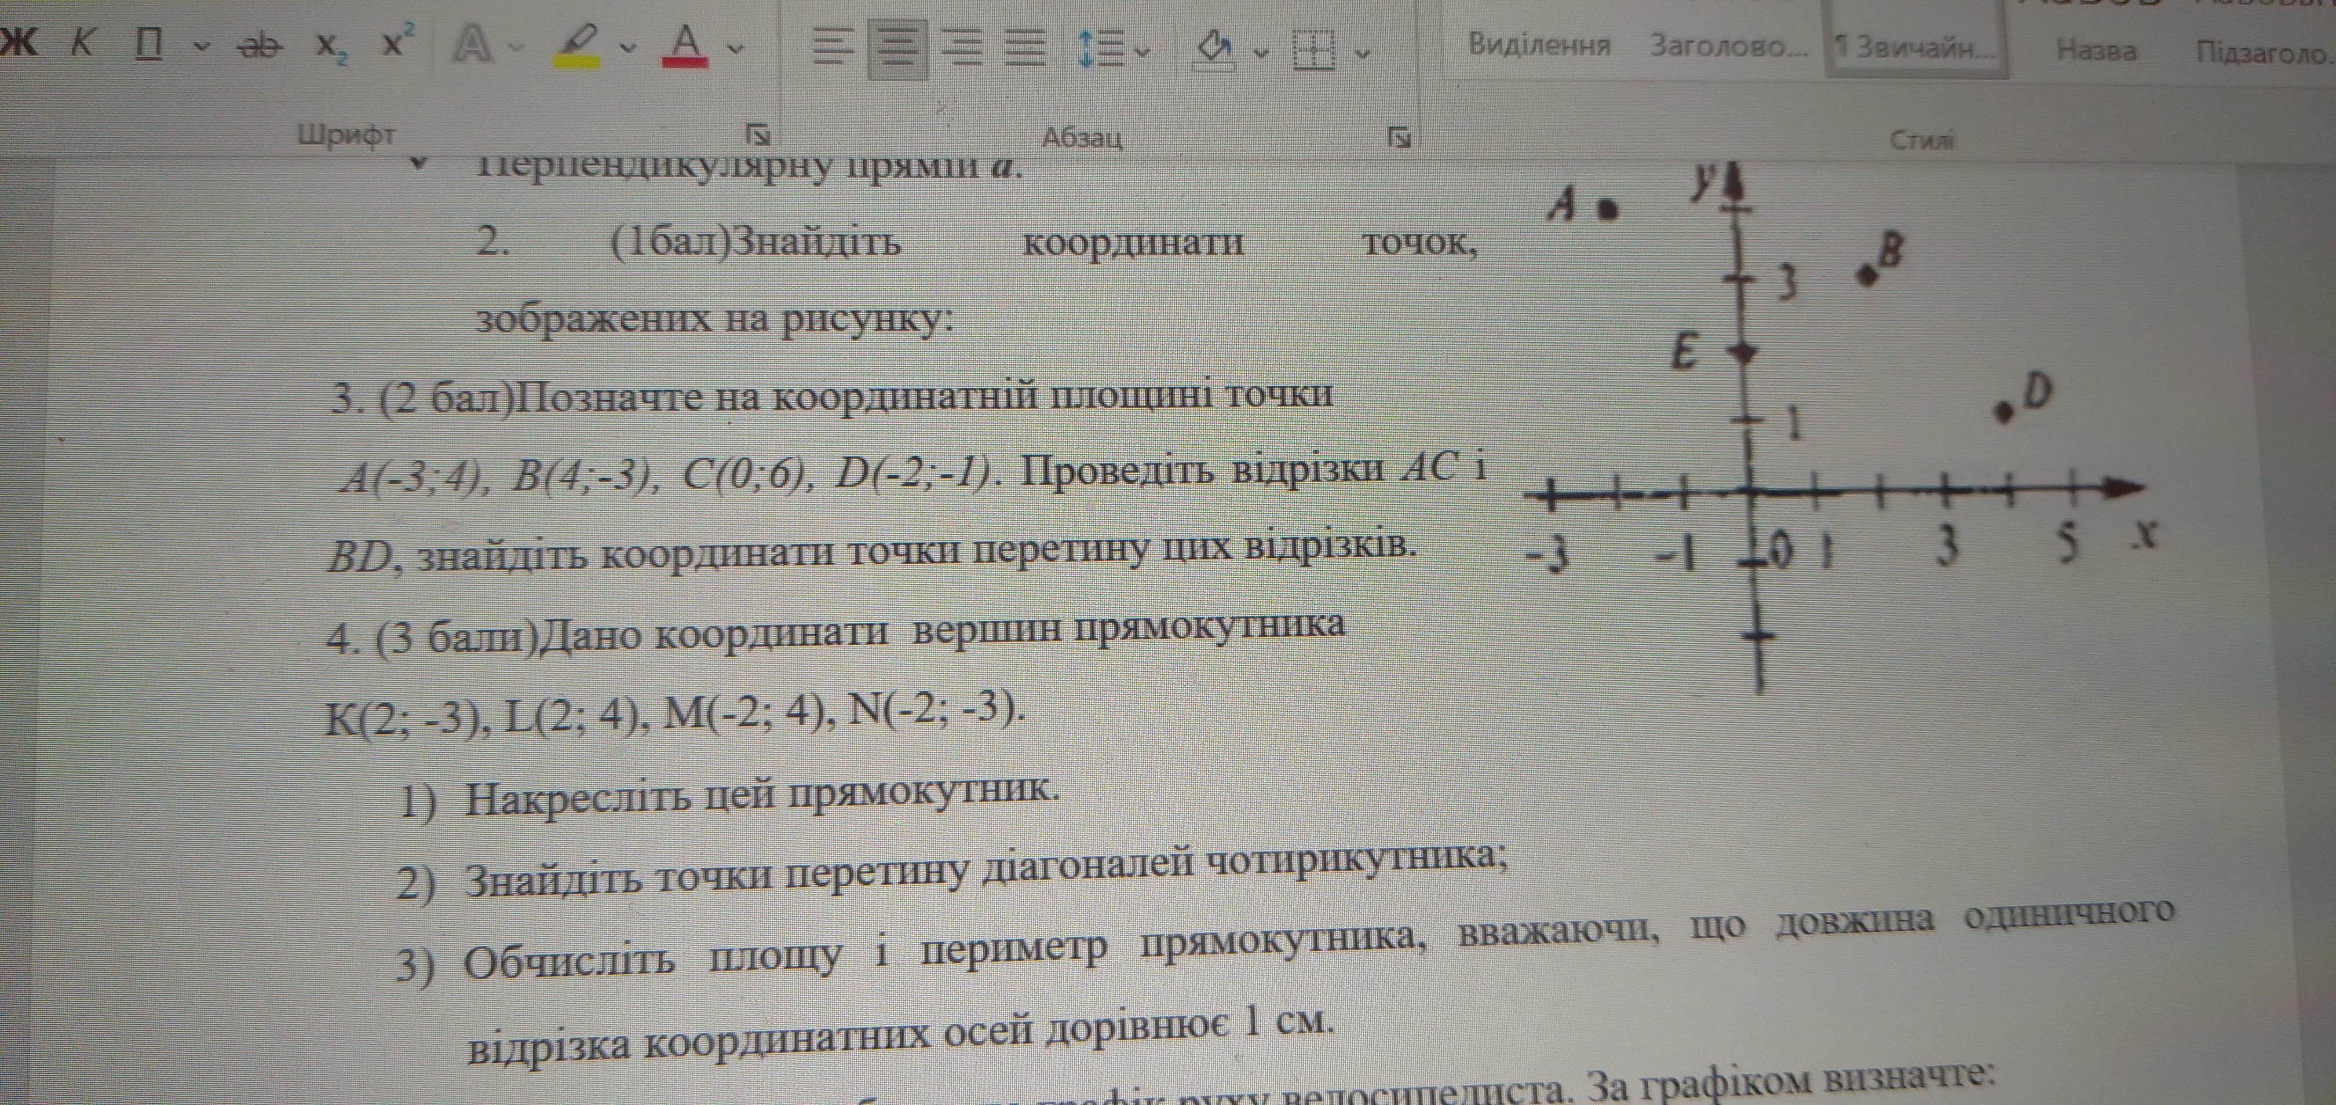Viewport: 2336px width, 1105px height.
Task: Click the shading paint bucket icon
Action: tap(1213, 50)
